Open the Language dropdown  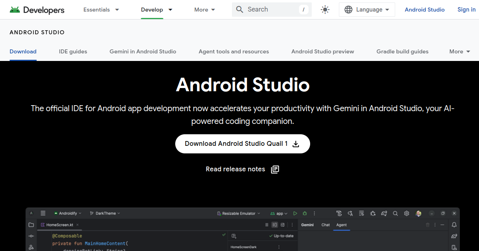(x=367, y=10)
